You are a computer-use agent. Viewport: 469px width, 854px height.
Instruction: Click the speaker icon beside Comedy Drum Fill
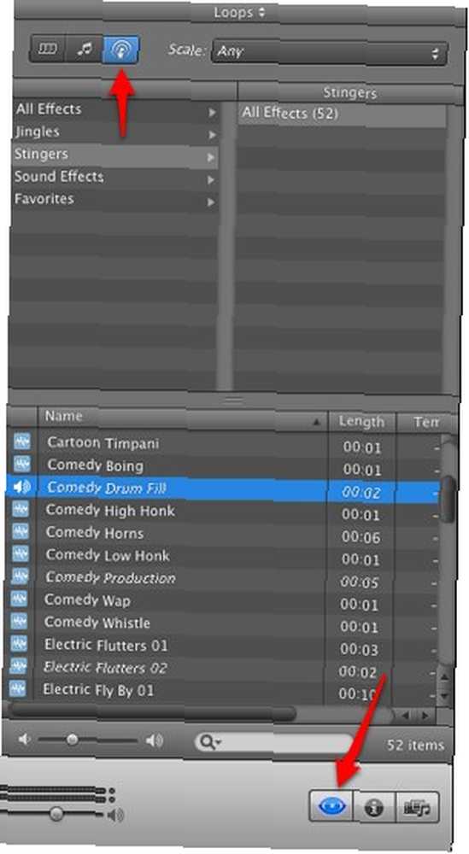tap(22, 487)
